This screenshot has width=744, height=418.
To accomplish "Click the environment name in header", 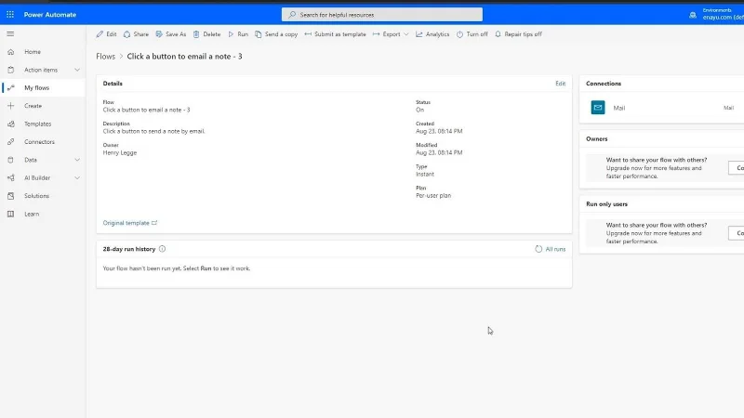I will click(724, 18).
